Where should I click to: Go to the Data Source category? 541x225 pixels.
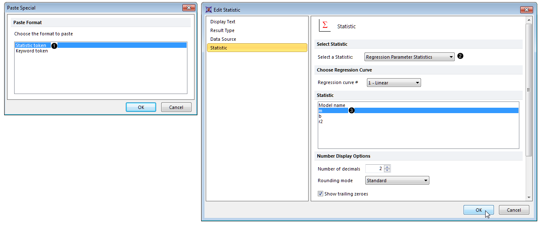(223, 39)
